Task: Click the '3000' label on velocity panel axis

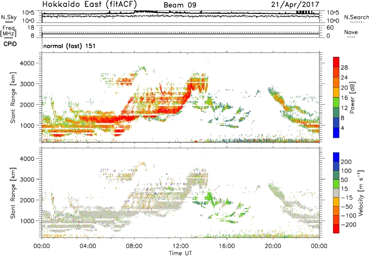Action: click(27, 179)
